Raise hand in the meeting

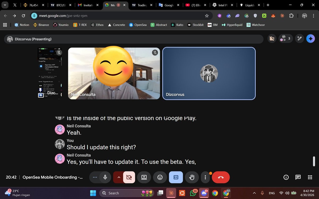pyautogui.click(x=192, y=177)
